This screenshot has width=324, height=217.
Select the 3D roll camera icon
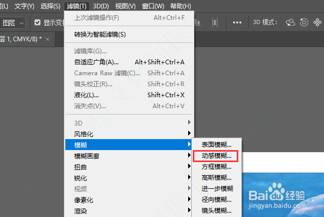coord(304,22)
